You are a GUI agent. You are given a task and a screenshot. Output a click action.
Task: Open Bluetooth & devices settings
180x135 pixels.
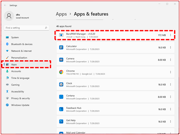[27, 44]
